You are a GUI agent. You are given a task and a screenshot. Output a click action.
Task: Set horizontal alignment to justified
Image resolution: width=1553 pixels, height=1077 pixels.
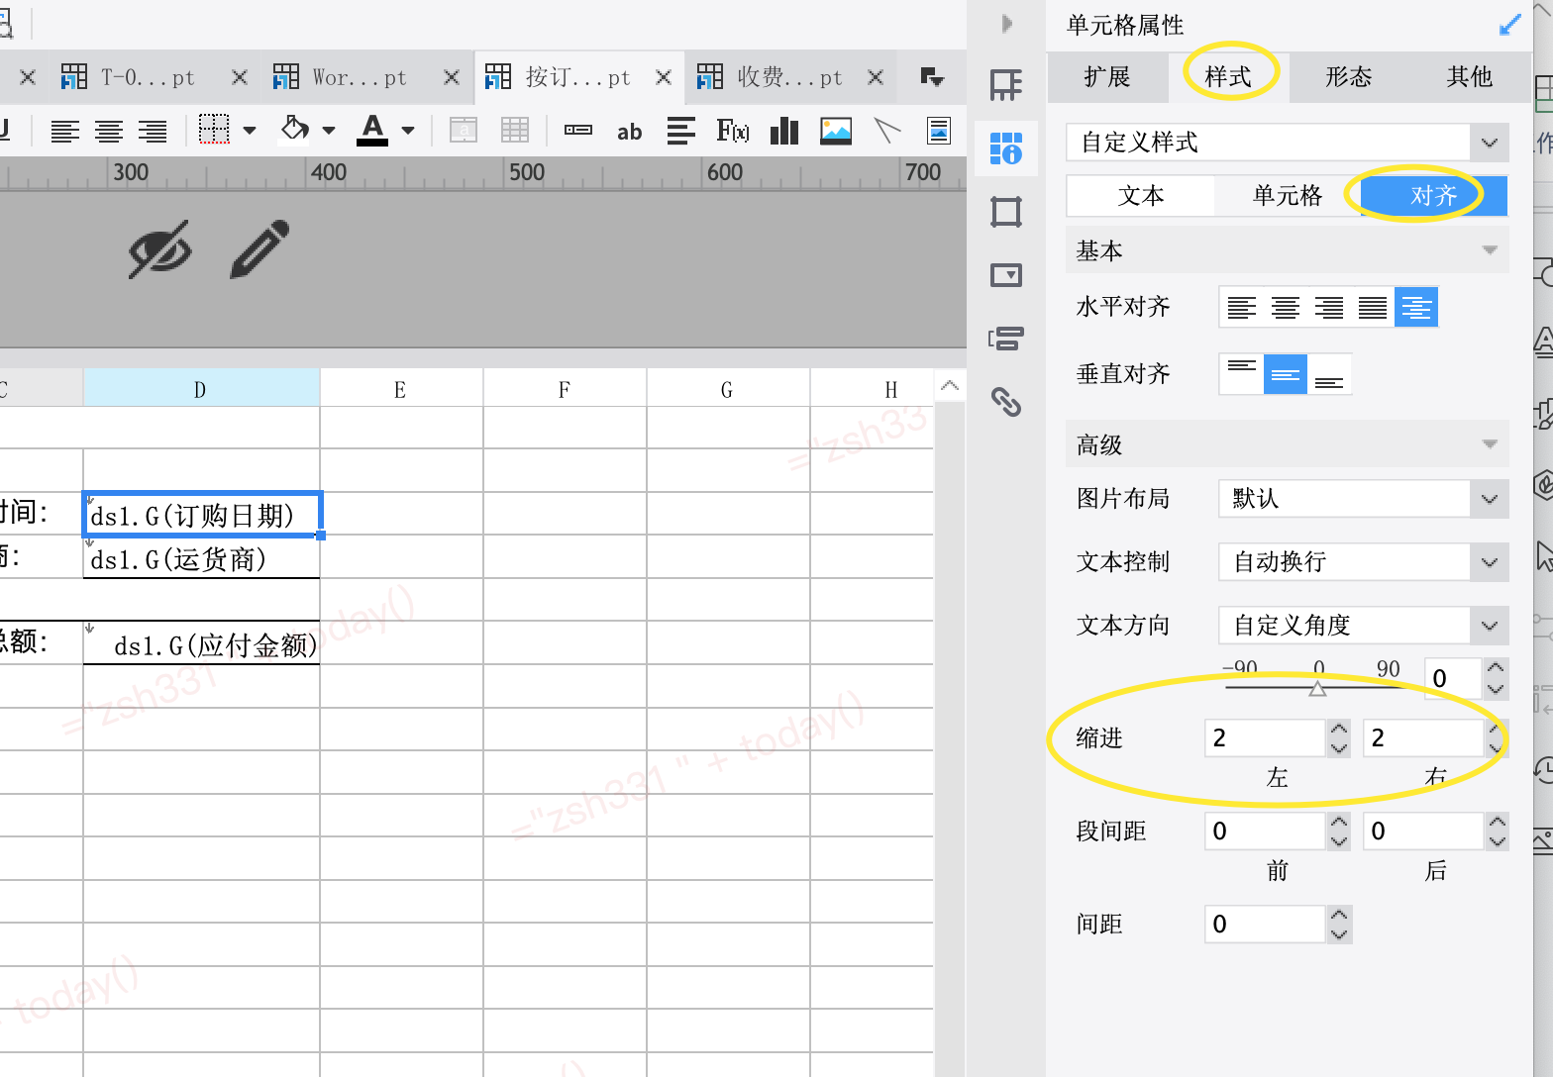tap(1372, 307)
